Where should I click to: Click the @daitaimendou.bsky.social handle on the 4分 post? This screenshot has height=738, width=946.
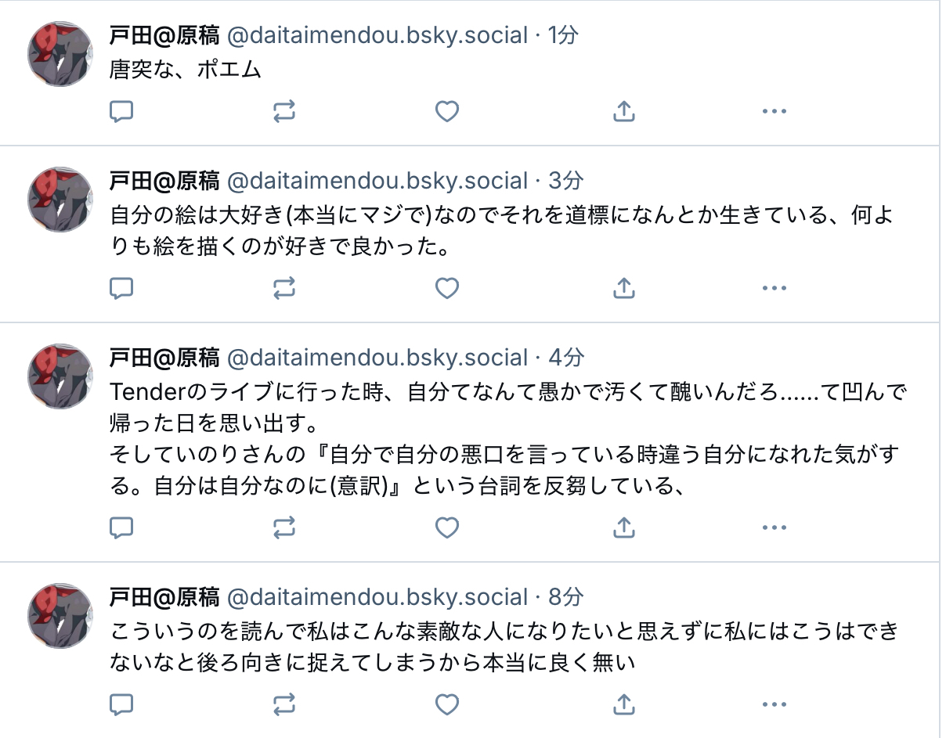point(377,358)
